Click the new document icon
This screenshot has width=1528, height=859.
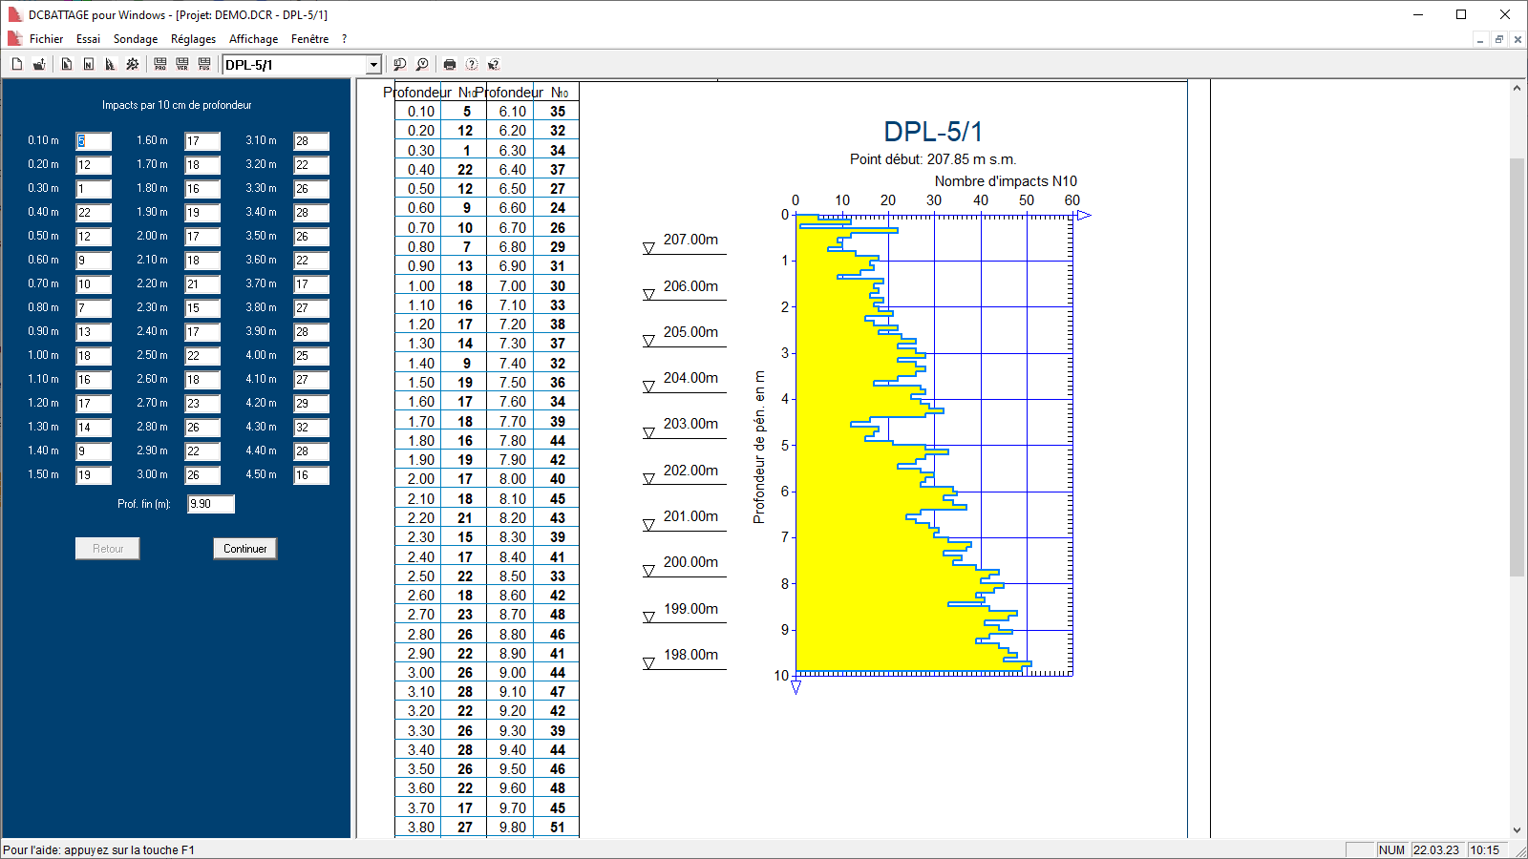[17, 64]
